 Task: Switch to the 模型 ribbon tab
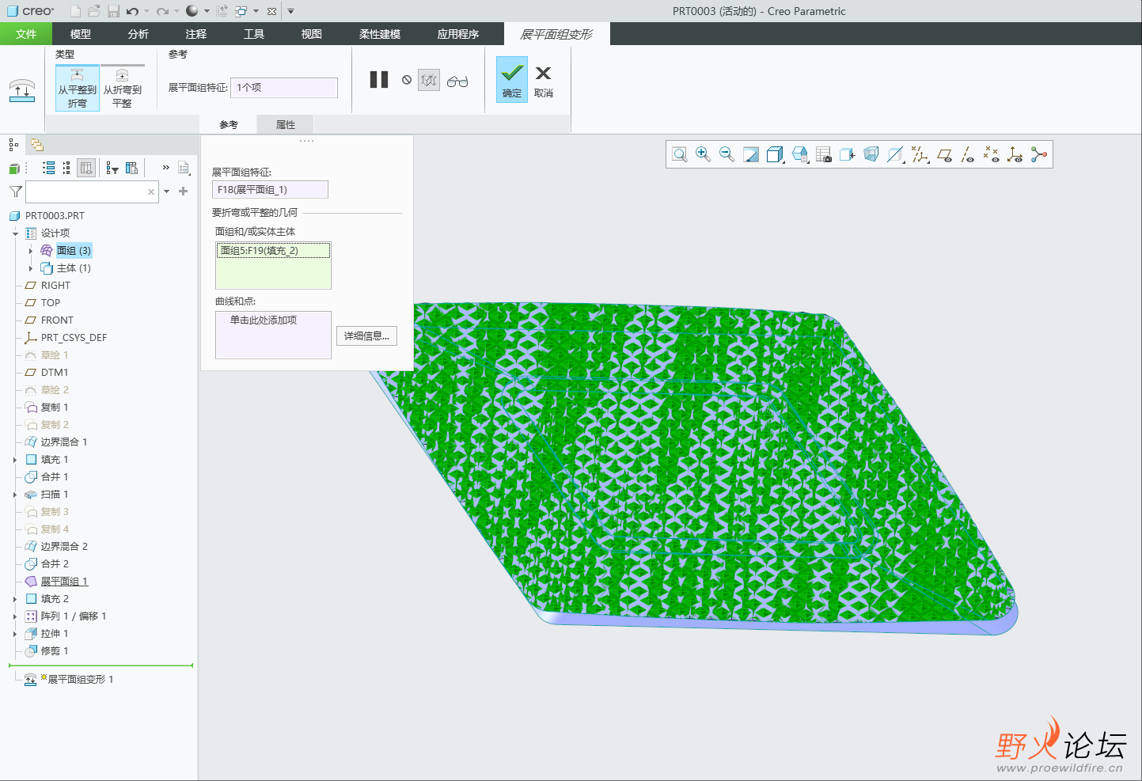(81, 34)
